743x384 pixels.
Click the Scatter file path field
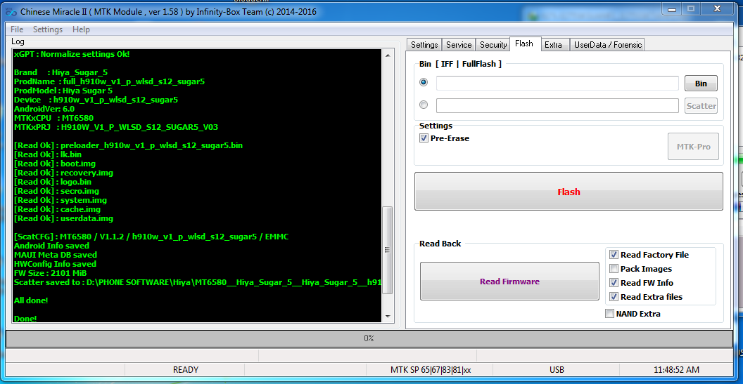click(x=557, y=105)
